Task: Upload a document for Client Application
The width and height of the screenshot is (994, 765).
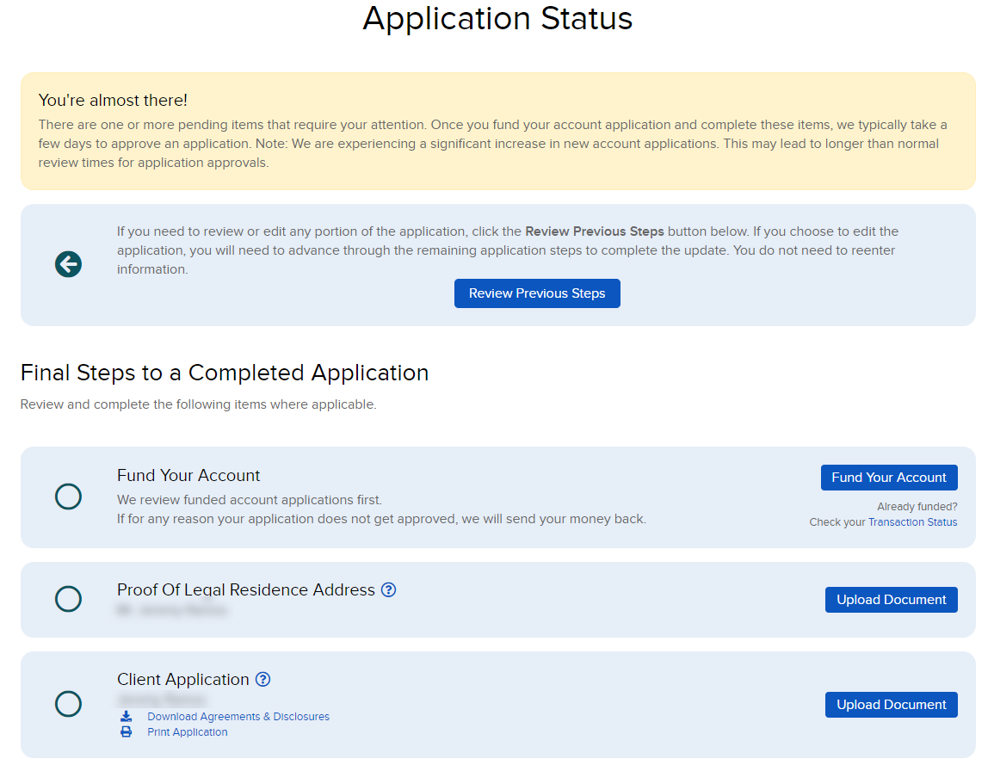Action: (x=891, y=704)
